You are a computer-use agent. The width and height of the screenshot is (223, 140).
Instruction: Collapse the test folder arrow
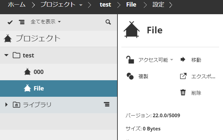point(6,55)
